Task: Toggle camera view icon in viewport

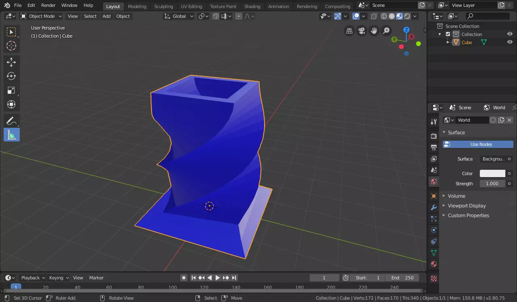Action: pos(362,31)
